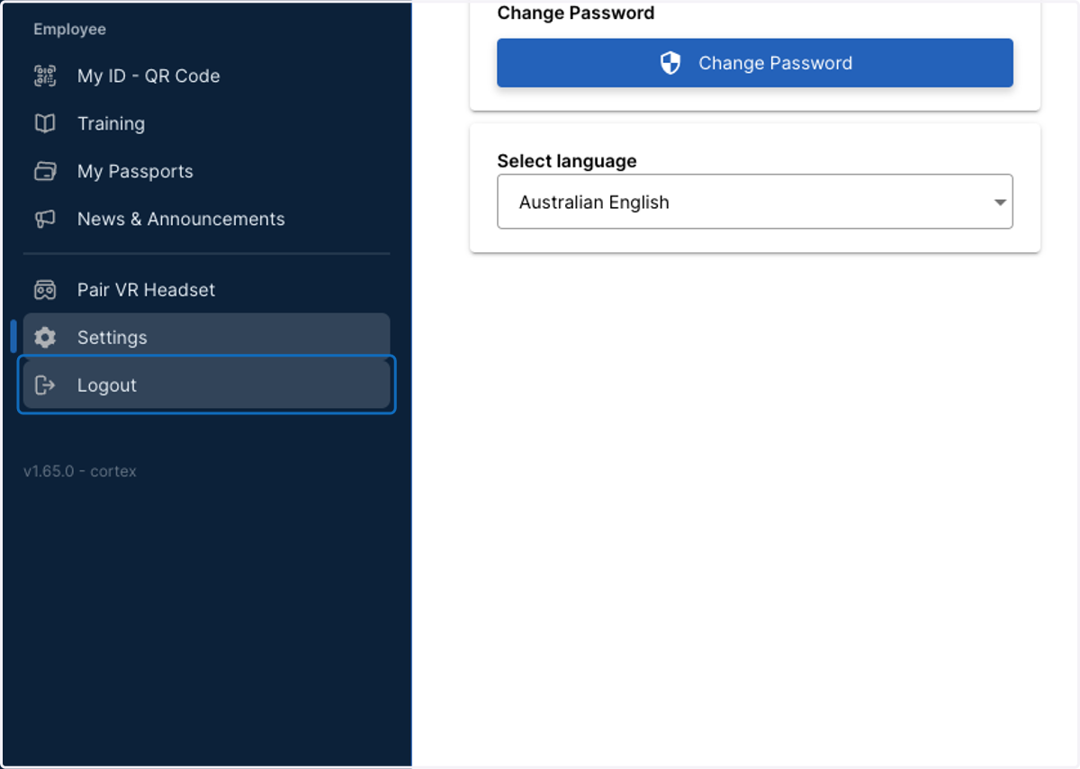Log out using the Logout item

(206, 385)
